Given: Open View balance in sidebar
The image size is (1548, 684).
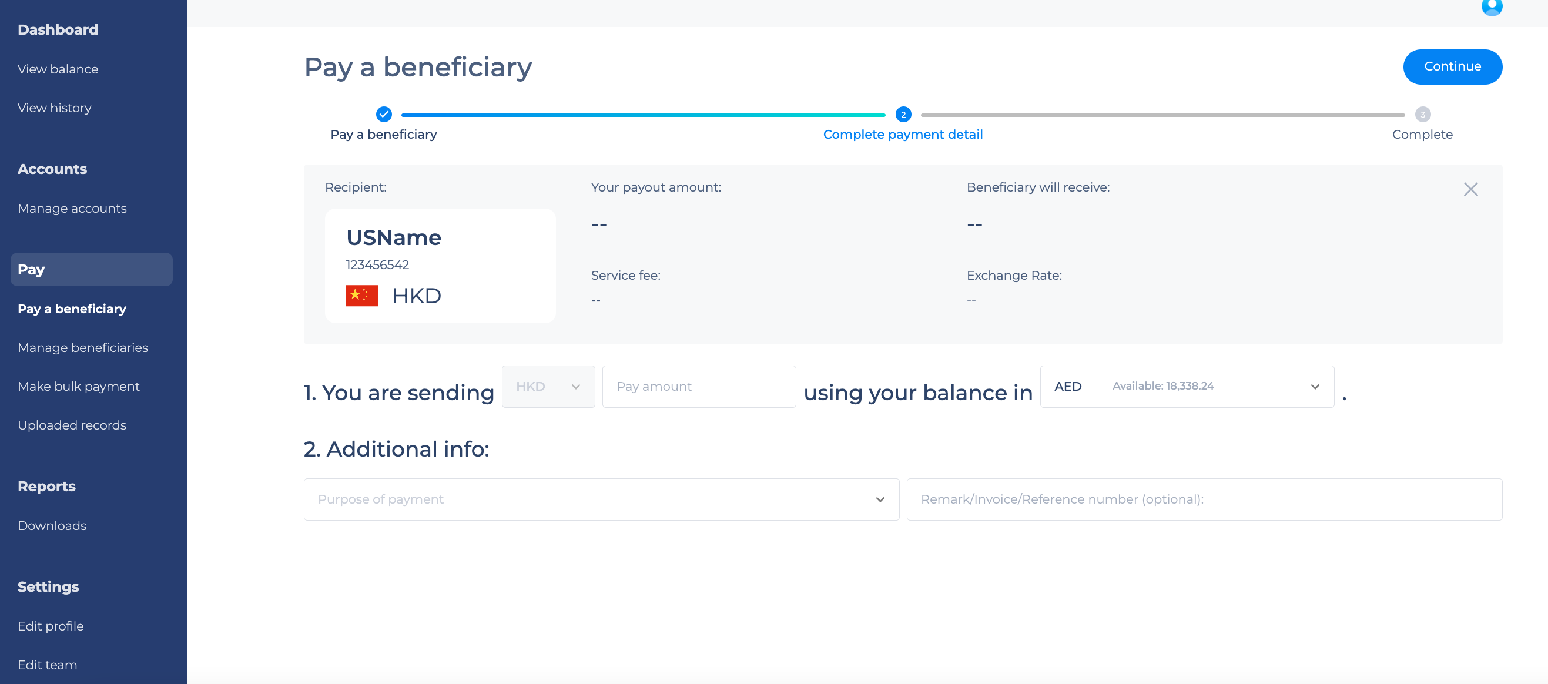Looking at the screenshot, I should click(x=58, y=69).
